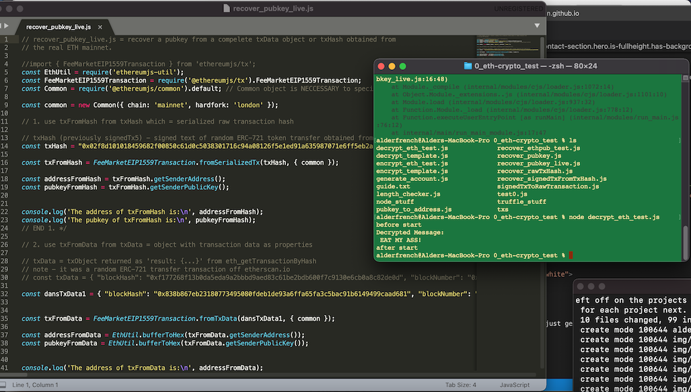691x392 pixels.
Task: Click decrypt_template.js in Terminal output
Action: [x=412, y=156]
